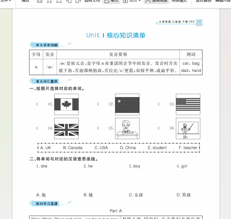
Task: Click the answer 'D. 男孩'
Action: 184,195
